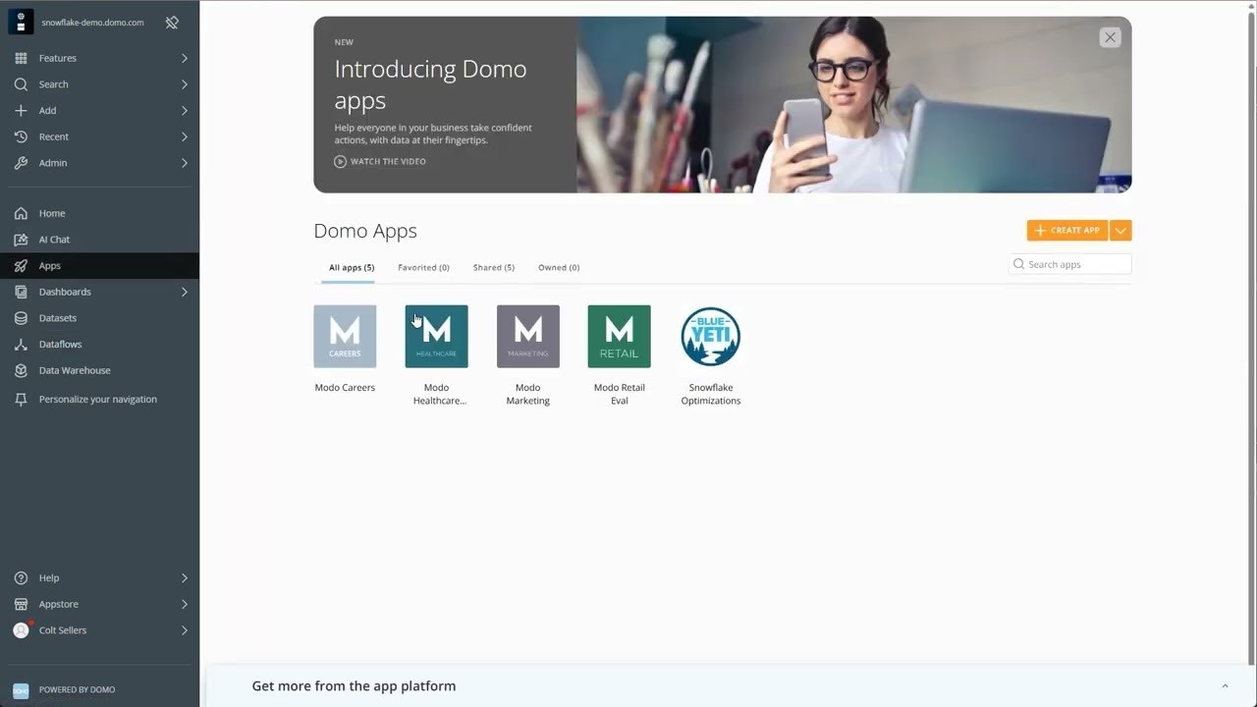Click the Modo Marketing app name
The height and width of the screenshot is (707, 1257).
[528, 394]
